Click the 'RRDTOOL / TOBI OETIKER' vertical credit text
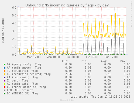Screen dimensions: 134x103 131,15
